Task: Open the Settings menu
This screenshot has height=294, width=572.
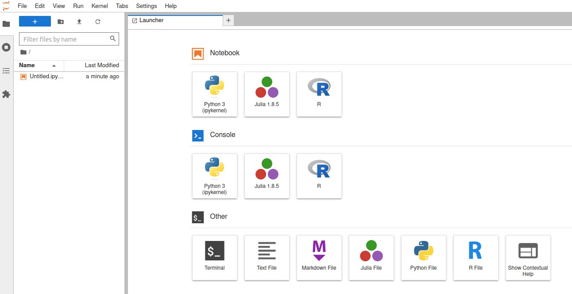Action: click(x=147, y=6)
